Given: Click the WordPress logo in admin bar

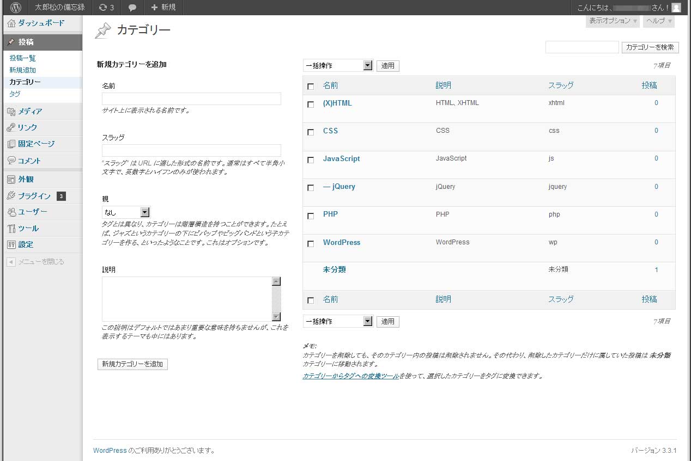Looking at the screenshot, I should coord(16,8).
